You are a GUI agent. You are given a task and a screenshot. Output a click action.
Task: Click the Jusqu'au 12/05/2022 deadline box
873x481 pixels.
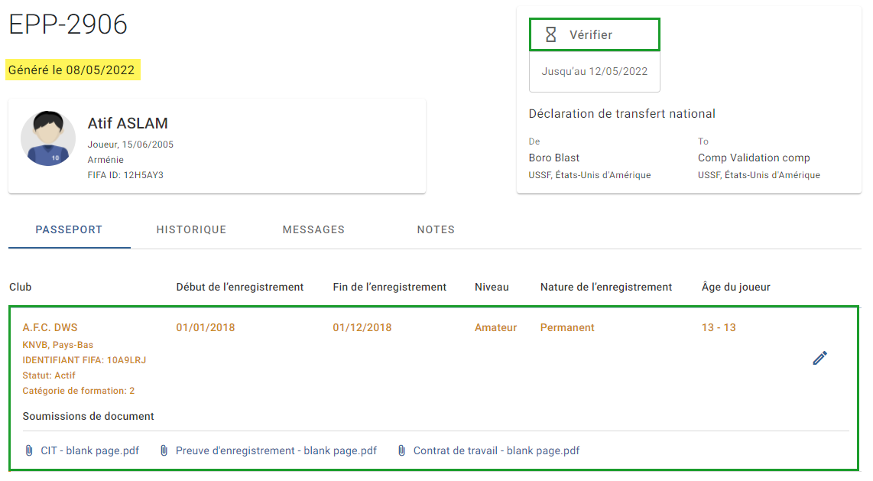[x=595, y=71]
